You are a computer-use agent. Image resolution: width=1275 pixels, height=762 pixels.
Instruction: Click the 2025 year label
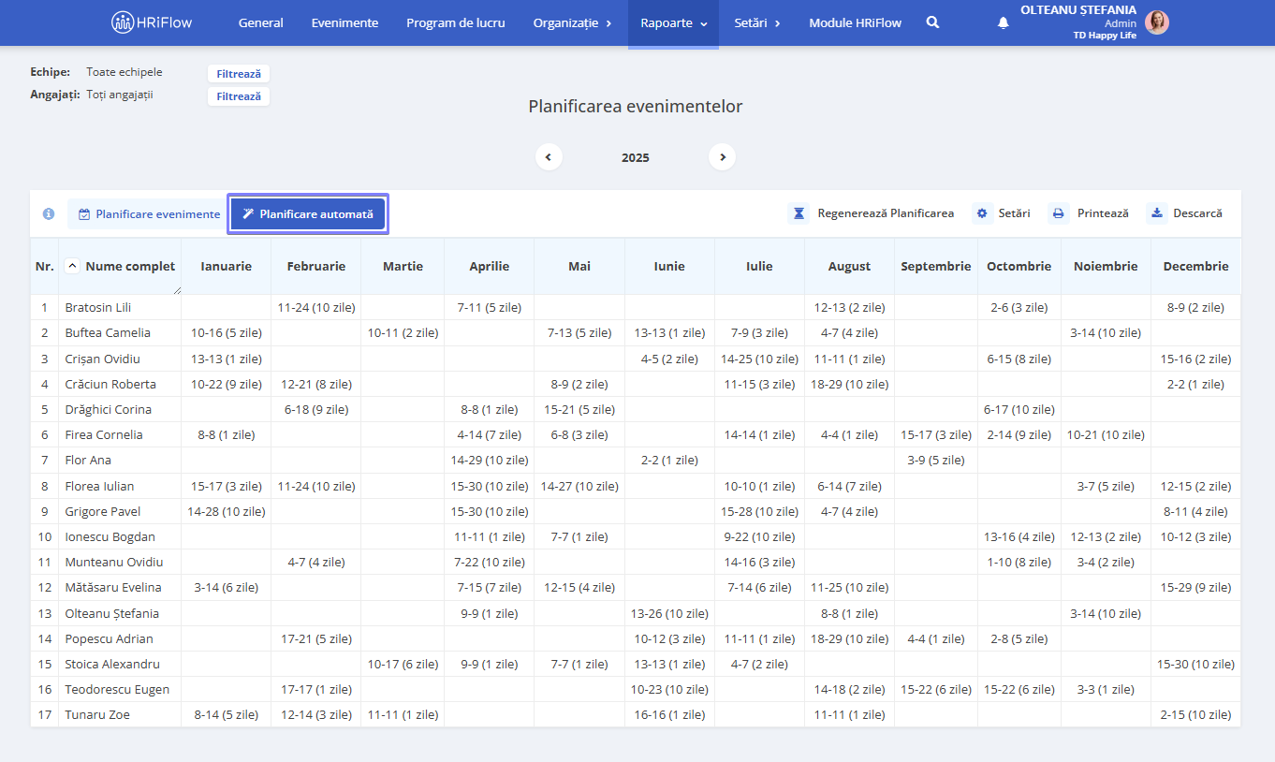click(x=636, y=157)
